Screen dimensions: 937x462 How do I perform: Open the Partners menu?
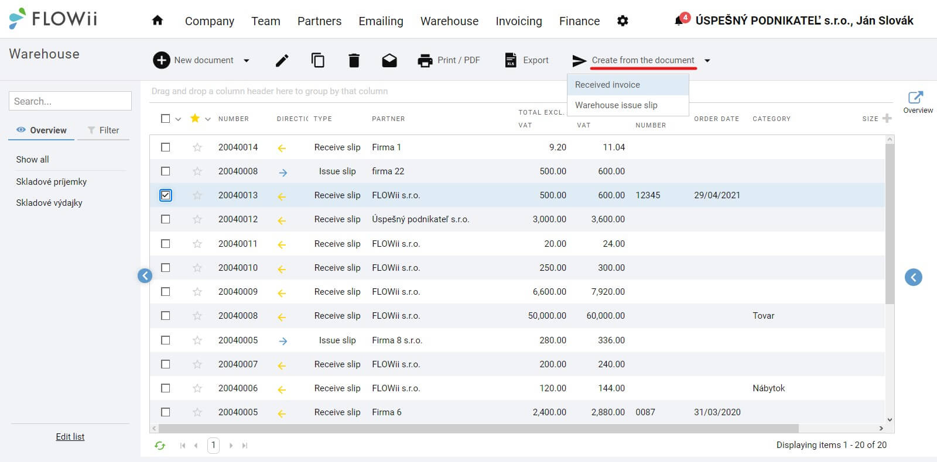point(319,21)
